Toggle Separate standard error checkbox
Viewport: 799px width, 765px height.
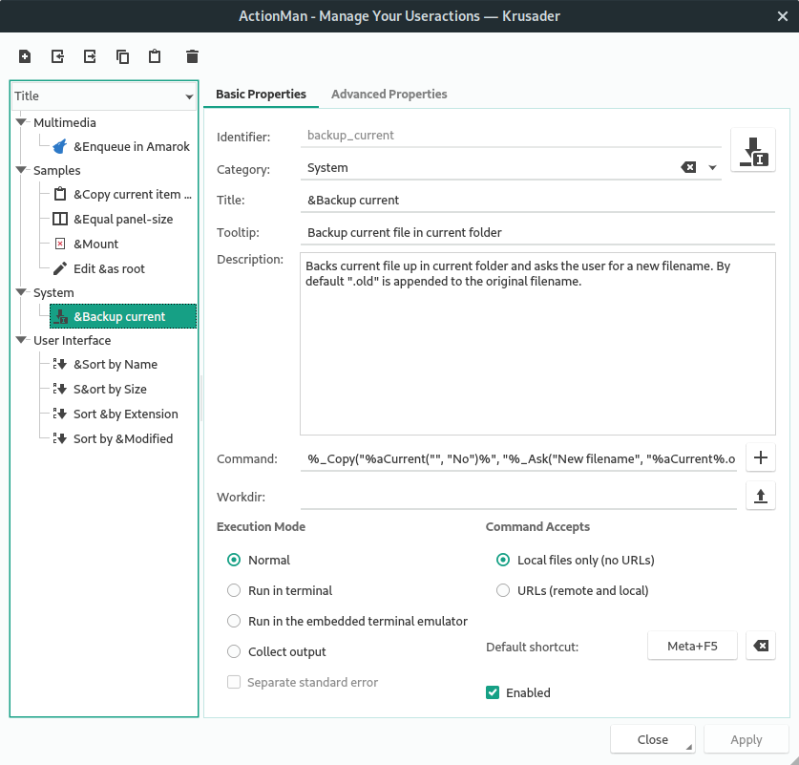(x=234, y=682)
